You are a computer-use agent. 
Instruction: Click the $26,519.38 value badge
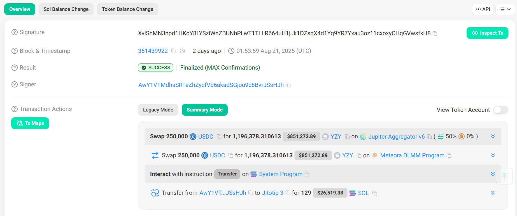(330, 193)
